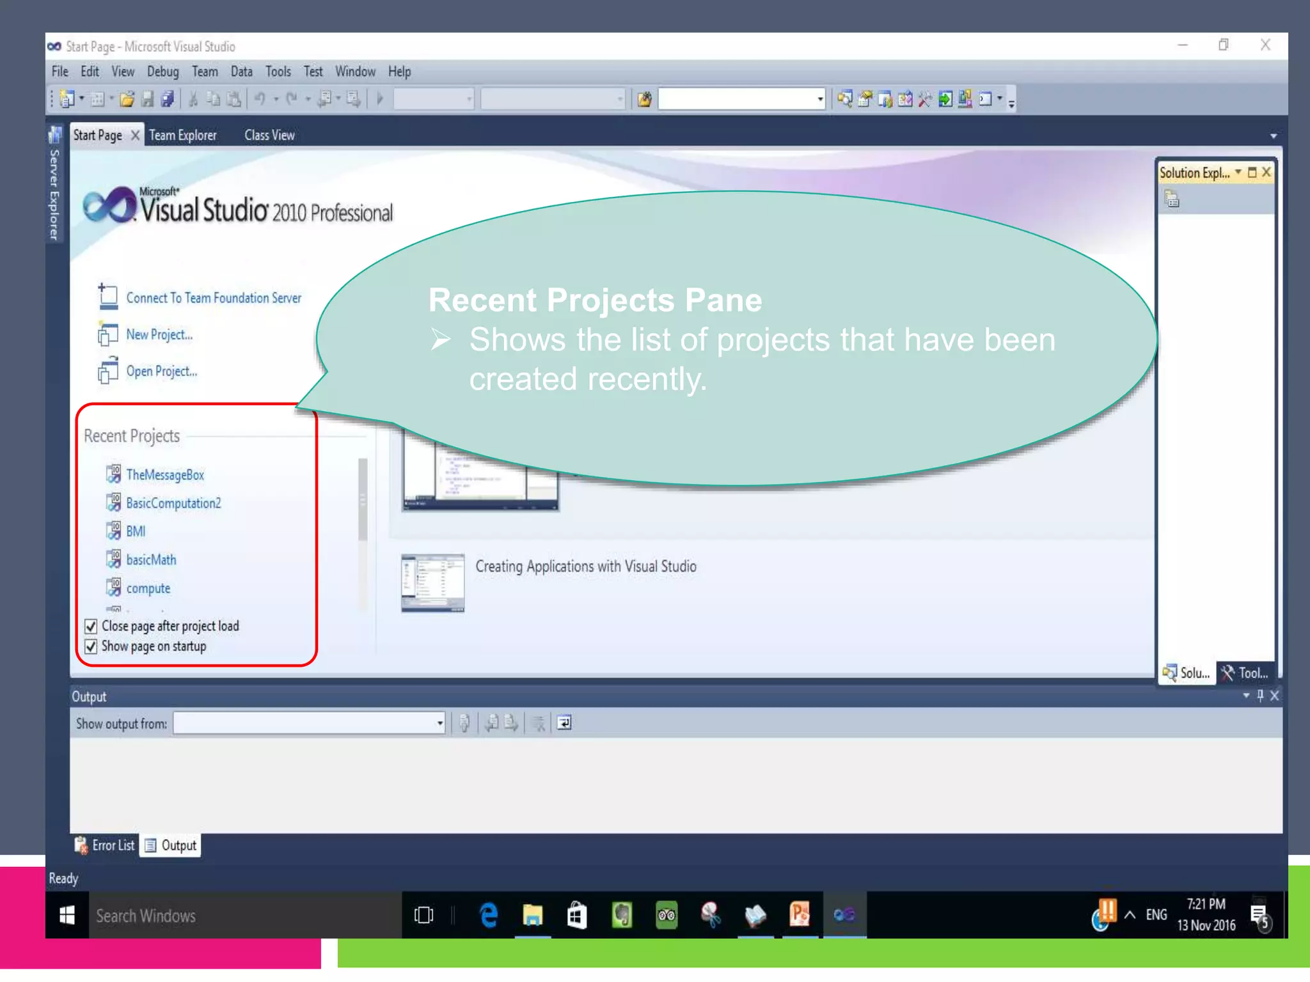
Task: Open the Output panel window position arrow
Action: point(1245,696)
